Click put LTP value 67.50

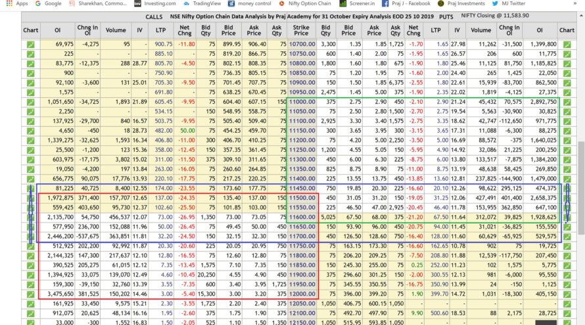pyautogui.click(x=440, y=217)
